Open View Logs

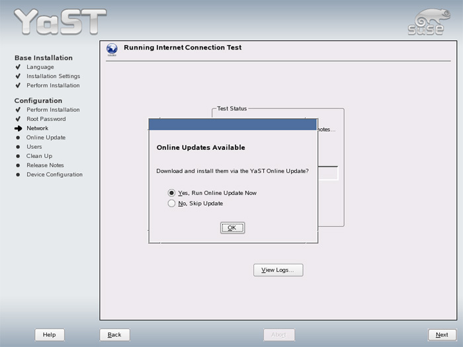pyautogui.click(x=278, y=270)
